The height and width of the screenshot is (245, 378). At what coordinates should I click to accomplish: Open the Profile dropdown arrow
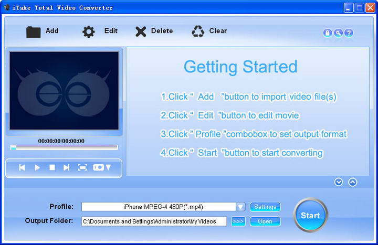(x=240, y=207)
